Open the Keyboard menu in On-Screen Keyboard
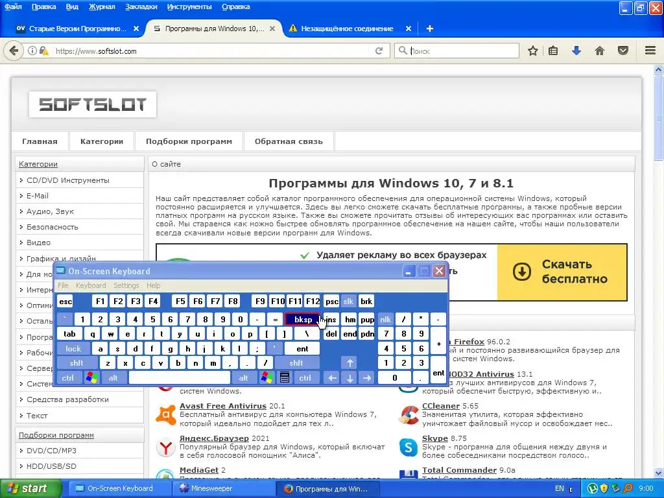This screenshot has height=498, width=664. click(91, 285)
